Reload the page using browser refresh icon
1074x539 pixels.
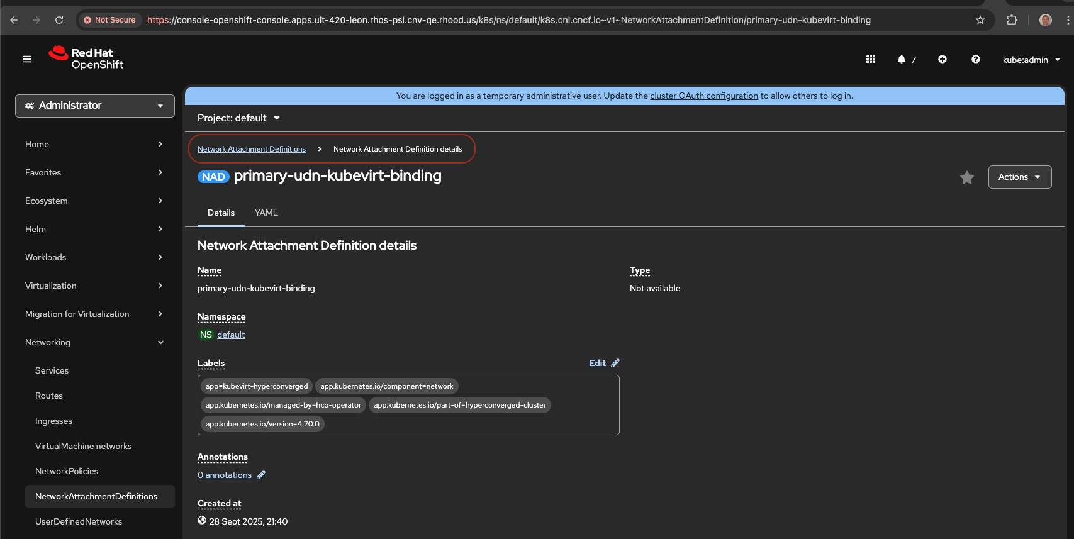point(59,20)
